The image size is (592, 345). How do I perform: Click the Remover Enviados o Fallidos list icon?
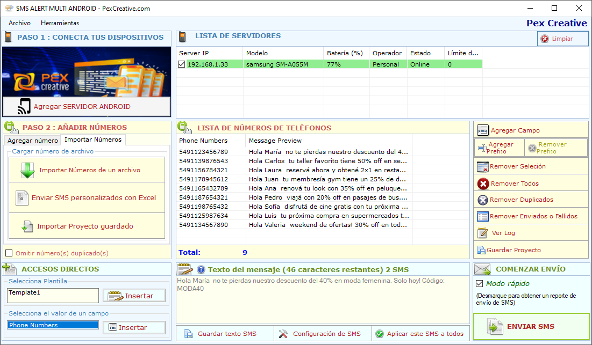(x=482, y=216)
